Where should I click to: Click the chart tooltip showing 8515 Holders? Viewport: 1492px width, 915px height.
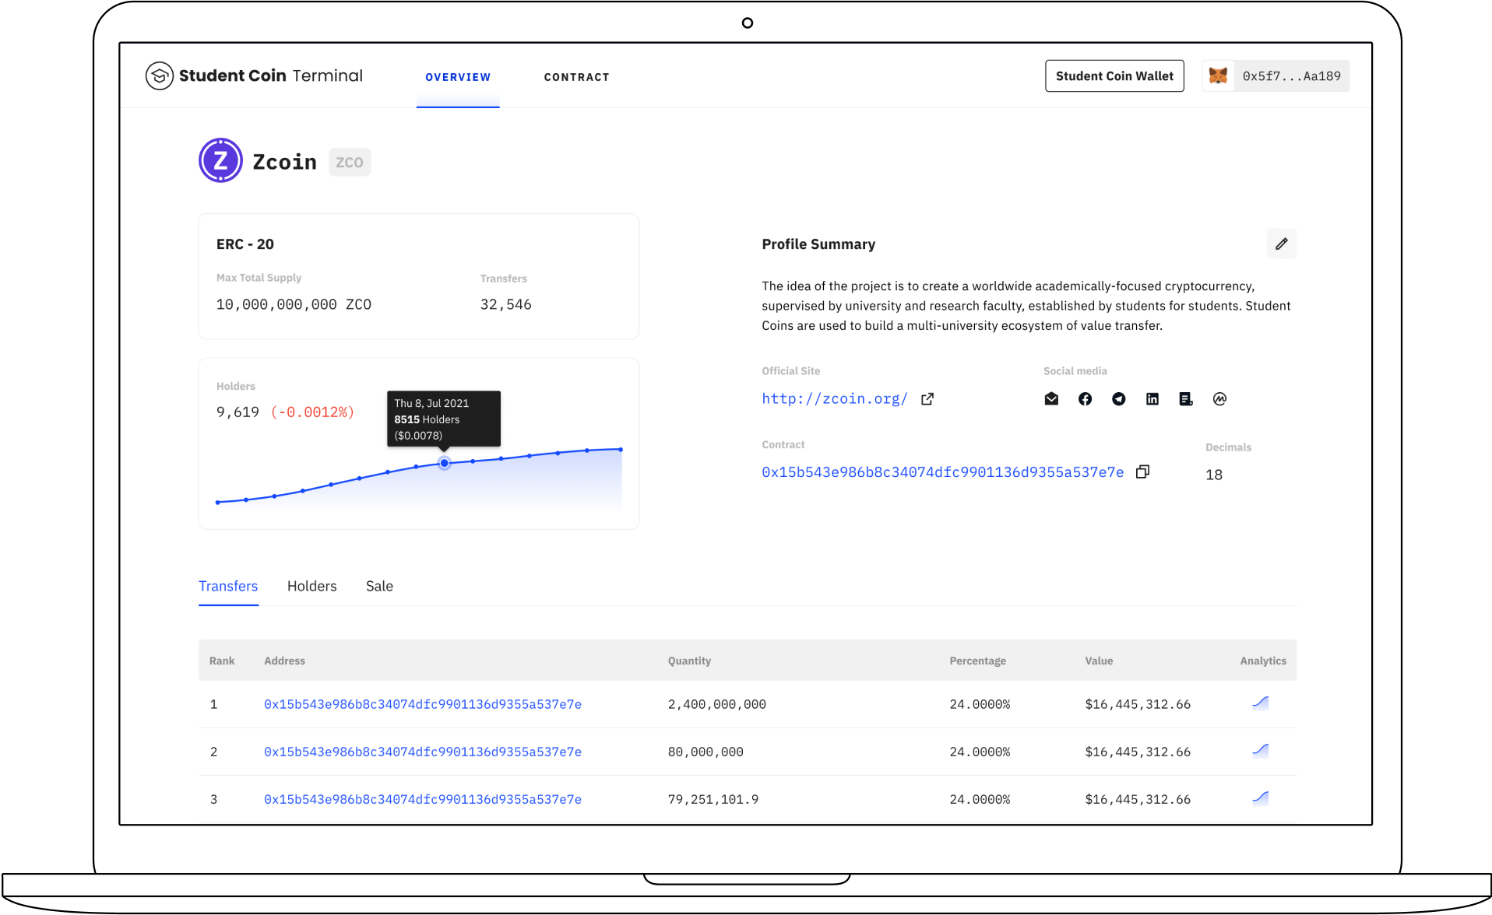click(444, 419)
